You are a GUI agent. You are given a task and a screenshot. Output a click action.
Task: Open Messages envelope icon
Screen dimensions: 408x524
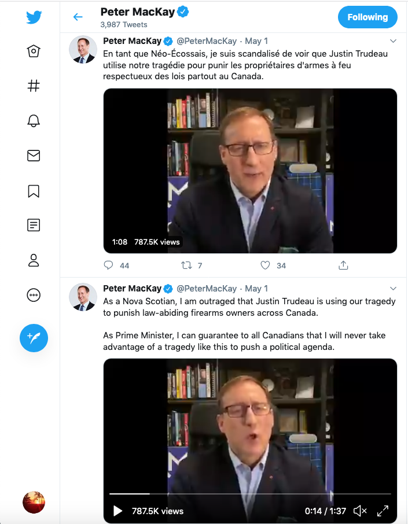point(34,156)
